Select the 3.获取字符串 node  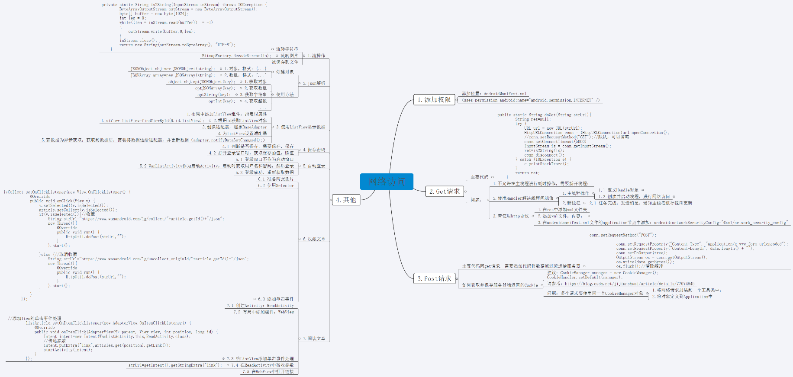254,95
